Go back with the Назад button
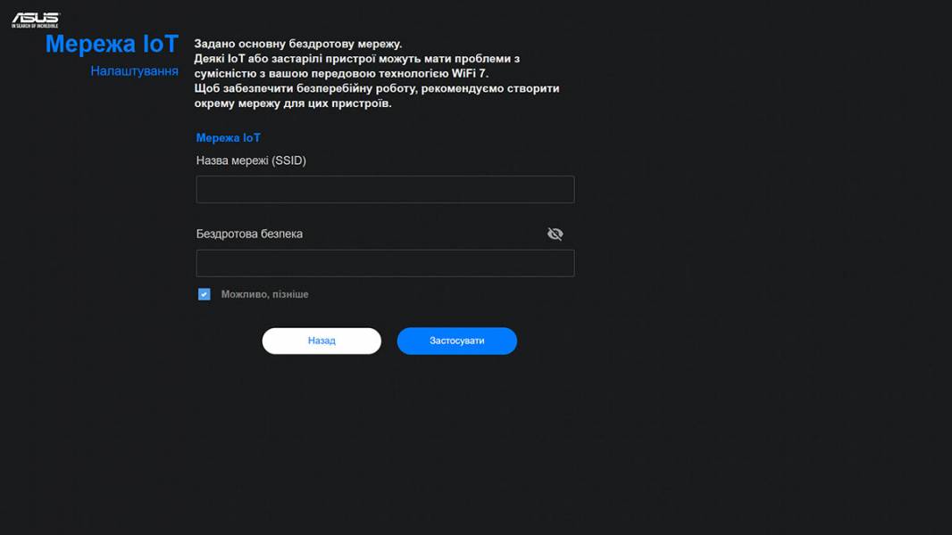Viewport: 952px width, 535px height. point(322,342)
